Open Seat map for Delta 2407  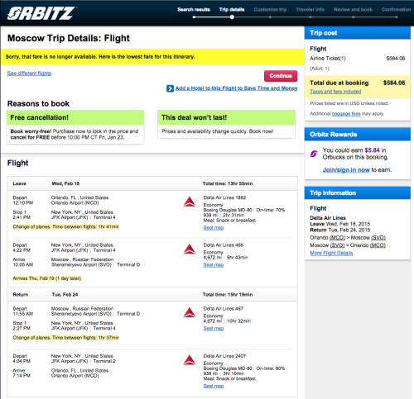click(214, 386)
